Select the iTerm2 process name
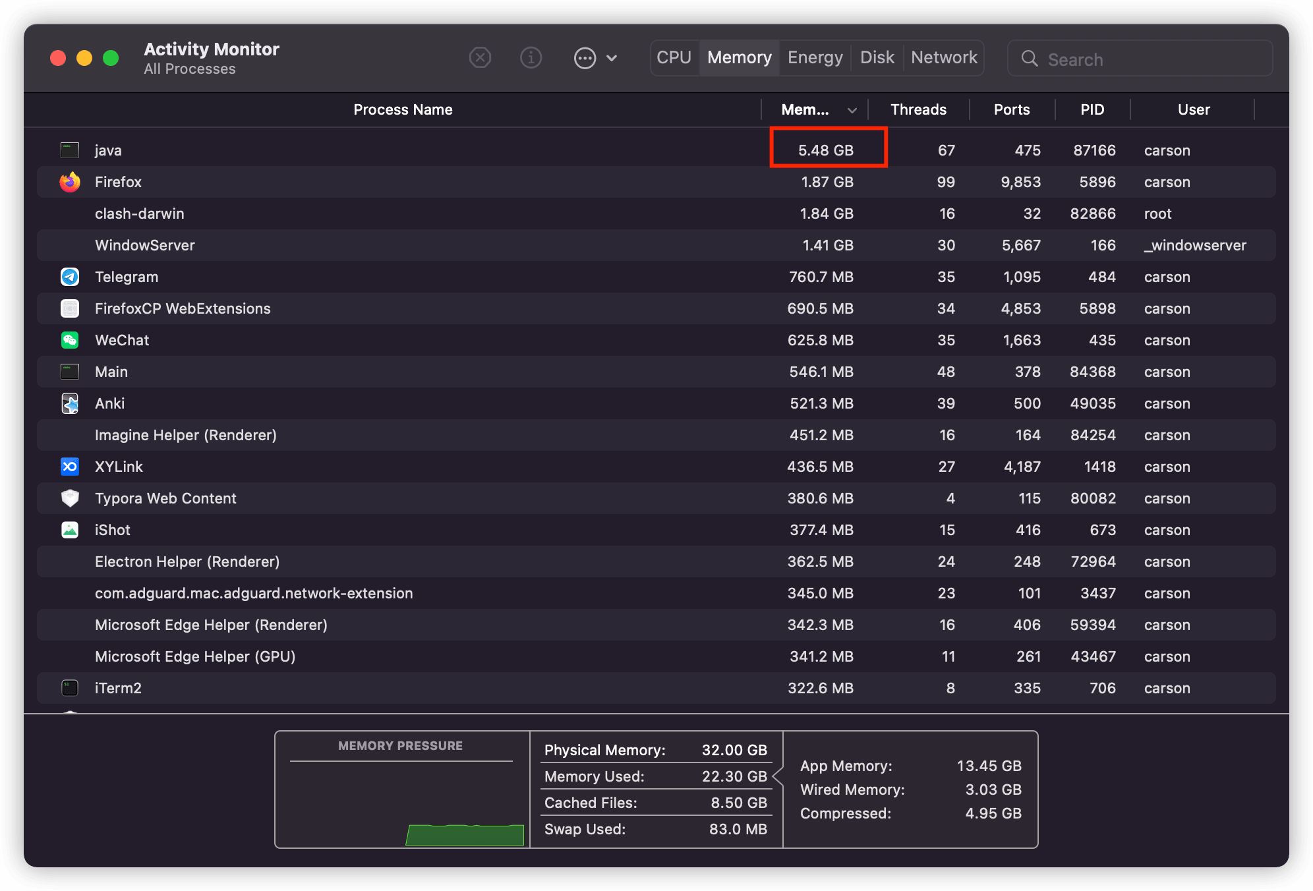 [118, 688]
